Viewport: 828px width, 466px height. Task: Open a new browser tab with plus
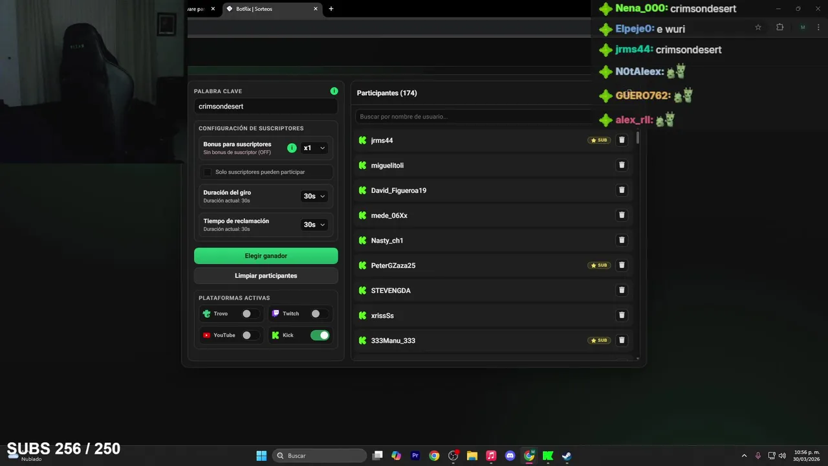tap(331, 9)
